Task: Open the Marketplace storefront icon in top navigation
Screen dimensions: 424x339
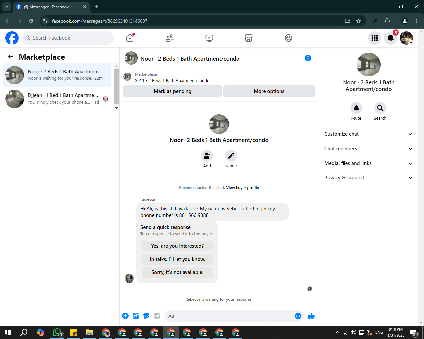Action: [x=249, y=38]
